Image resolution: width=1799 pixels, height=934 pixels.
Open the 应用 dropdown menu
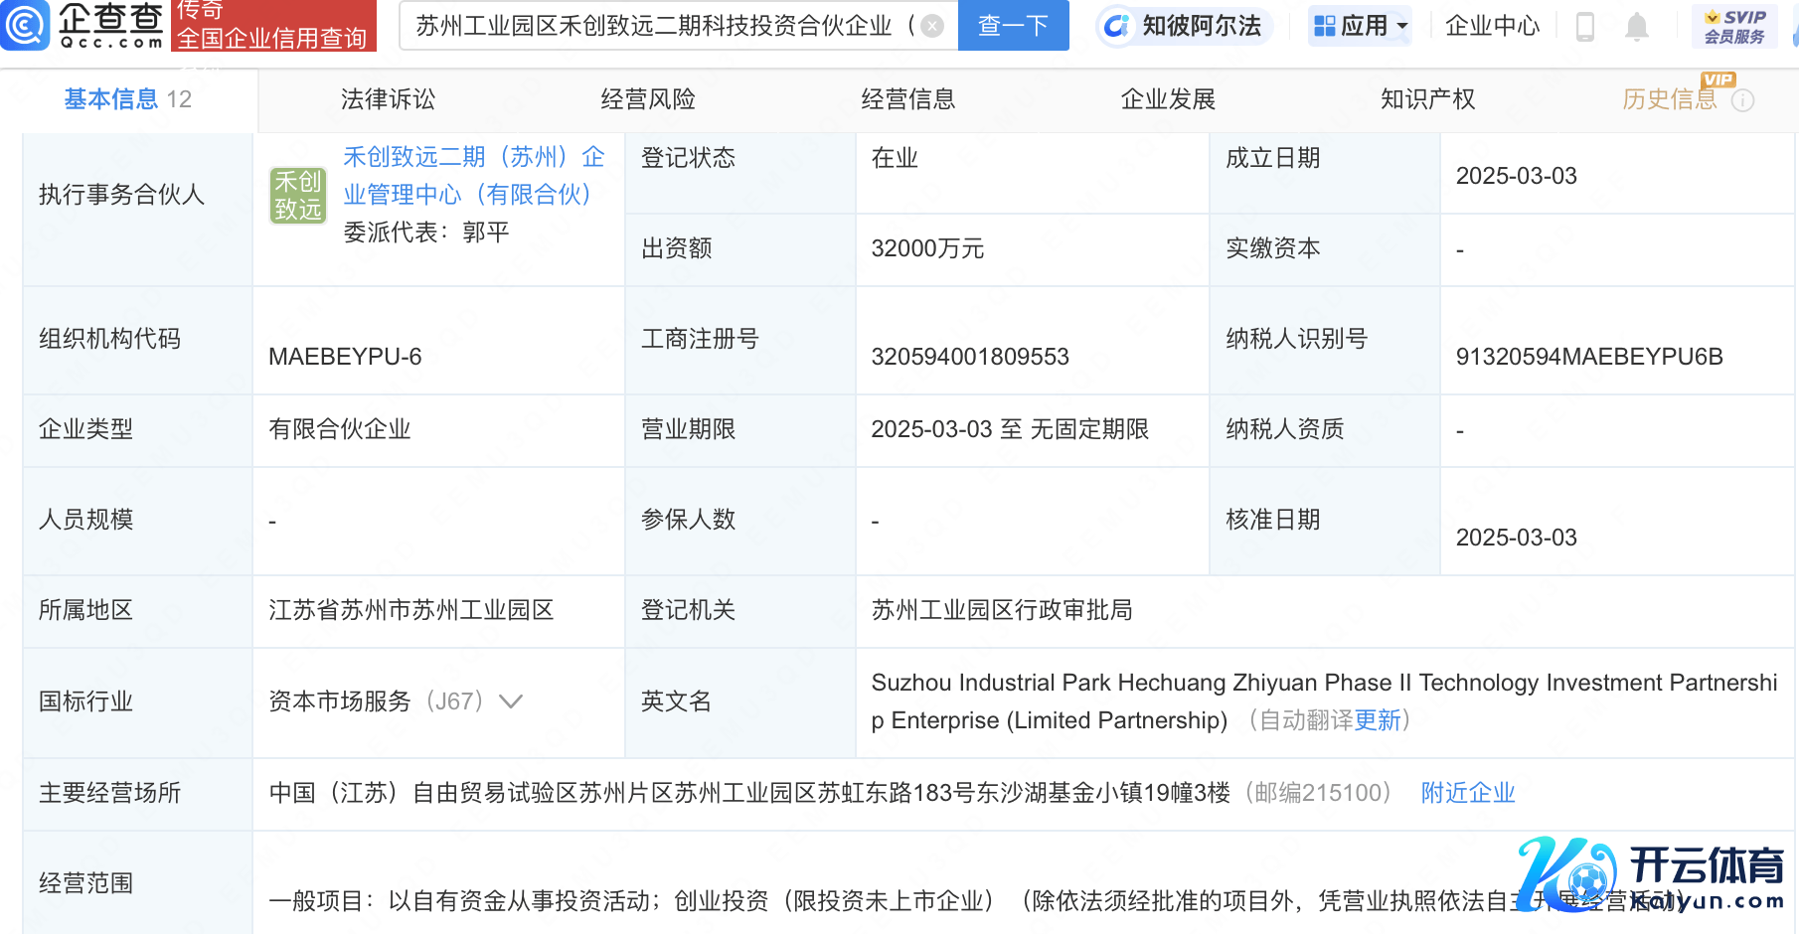tap(1361, 26)
